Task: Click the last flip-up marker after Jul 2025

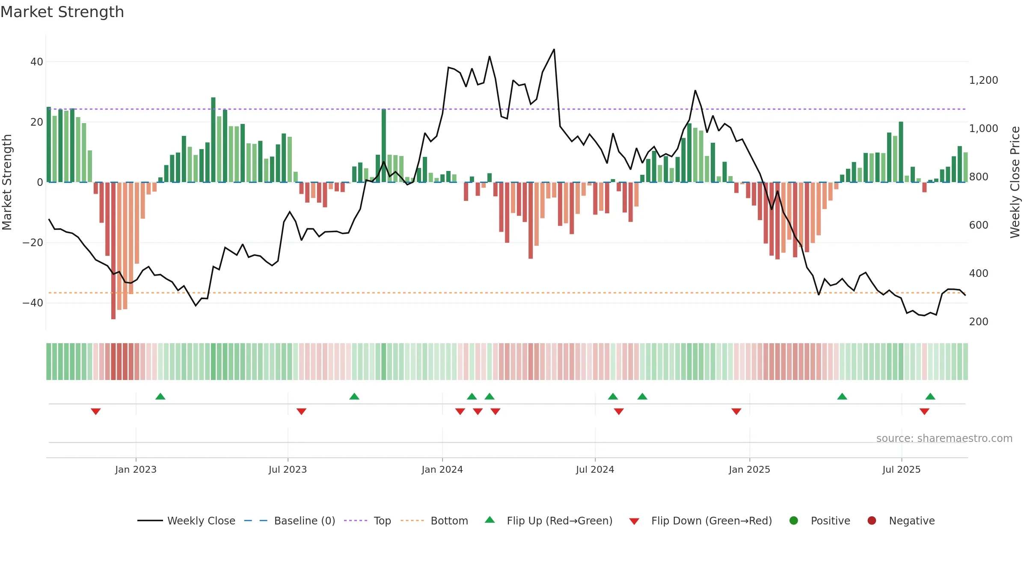Action: pyautogui.click(x=930, y=396)
